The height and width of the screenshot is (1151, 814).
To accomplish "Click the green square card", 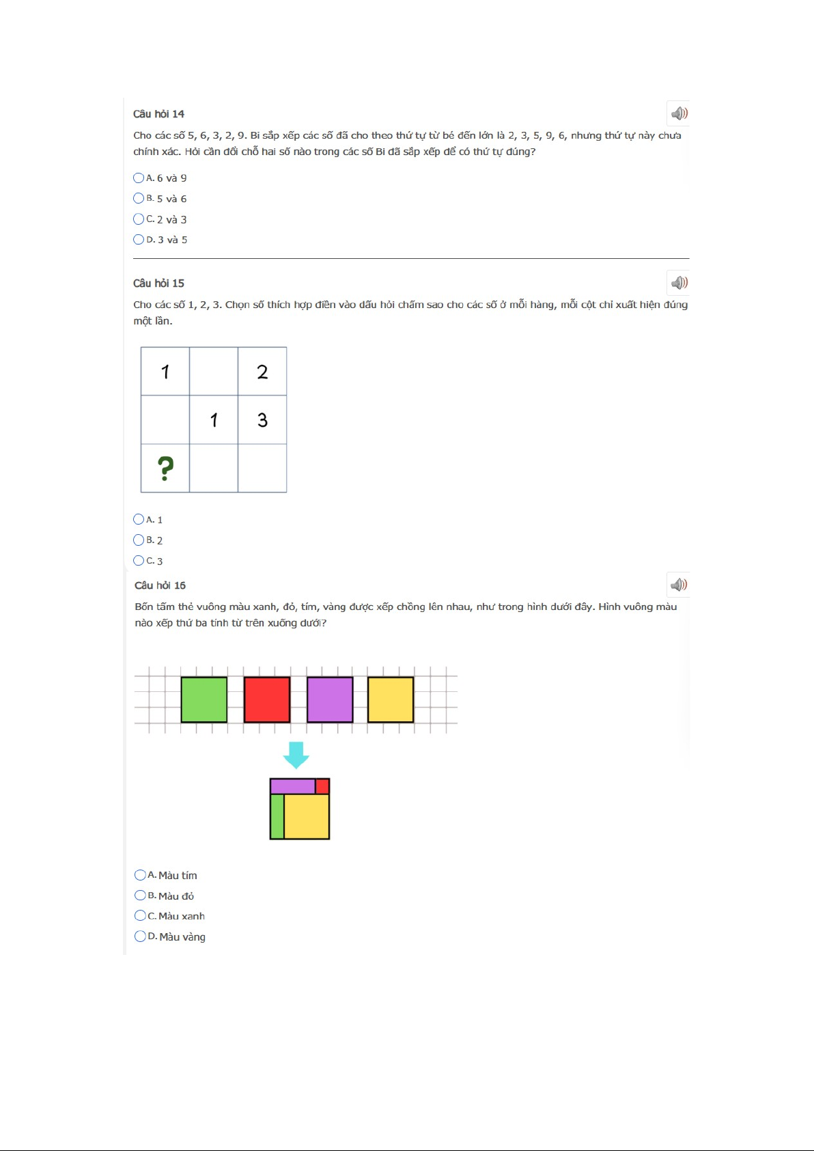I will pos(204,699).
